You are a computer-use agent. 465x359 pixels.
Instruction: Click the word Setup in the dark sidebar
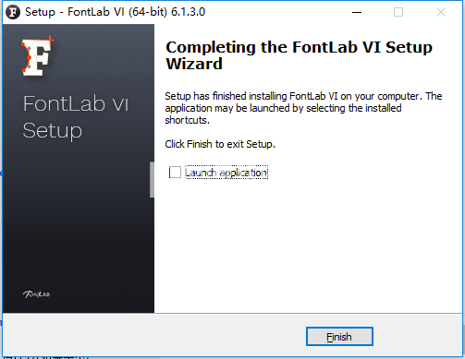click(x=53, y=131)
